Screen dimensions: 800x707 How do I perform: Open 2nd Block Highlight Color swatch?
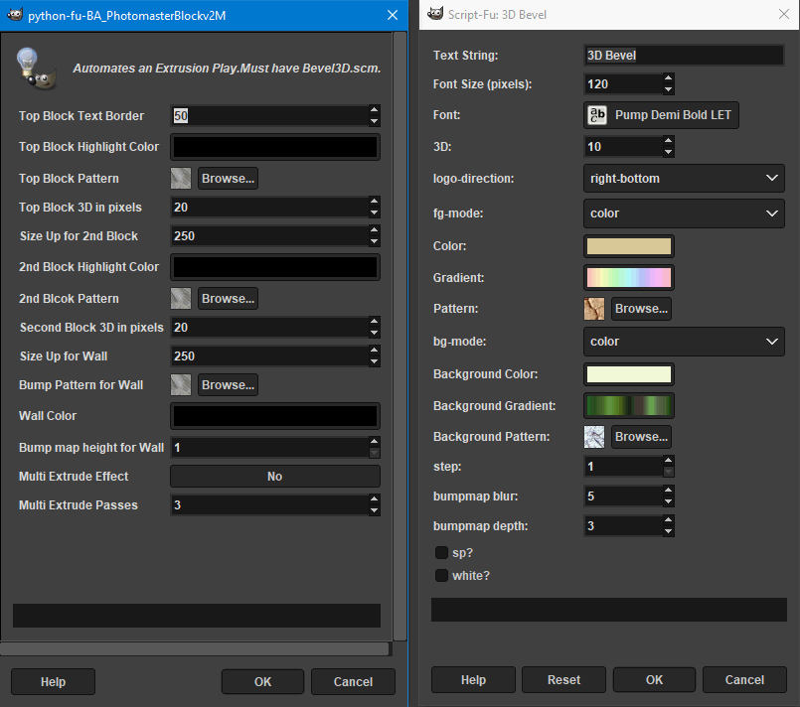(x=275, y=267)
